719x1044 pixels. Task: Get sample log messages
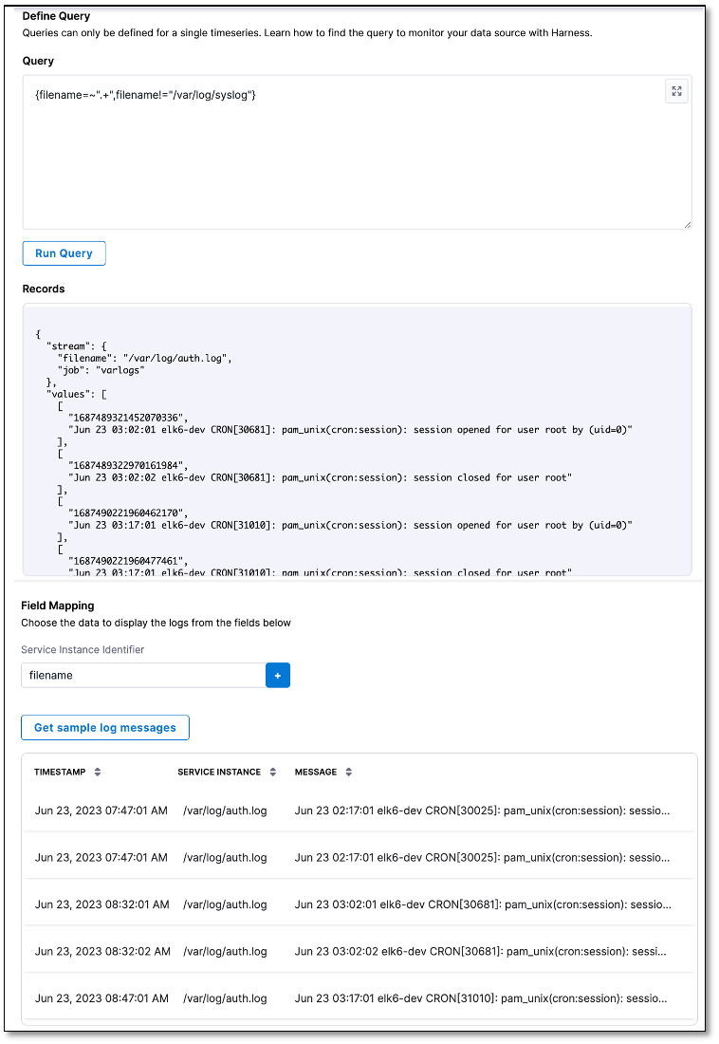coord(105,728)
